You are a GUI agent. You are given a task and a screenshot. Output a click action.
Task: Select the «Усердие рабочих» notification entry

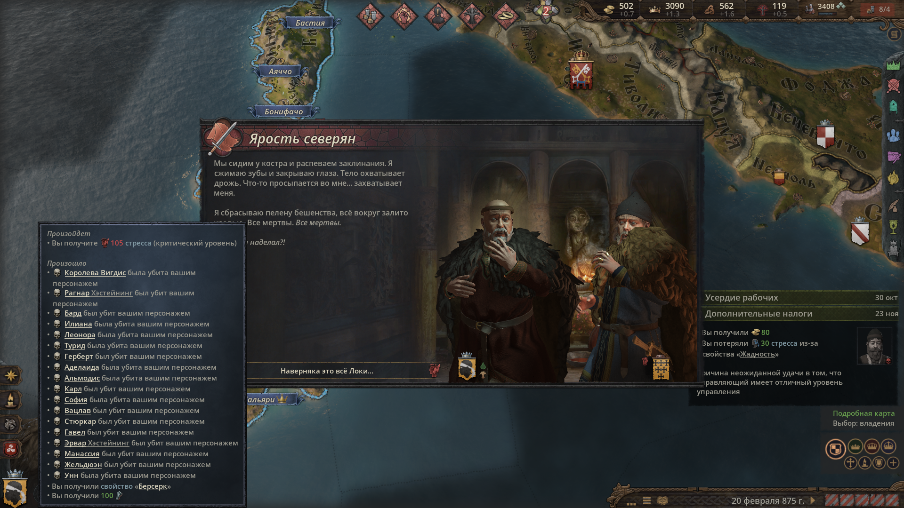tap(798, 298)
